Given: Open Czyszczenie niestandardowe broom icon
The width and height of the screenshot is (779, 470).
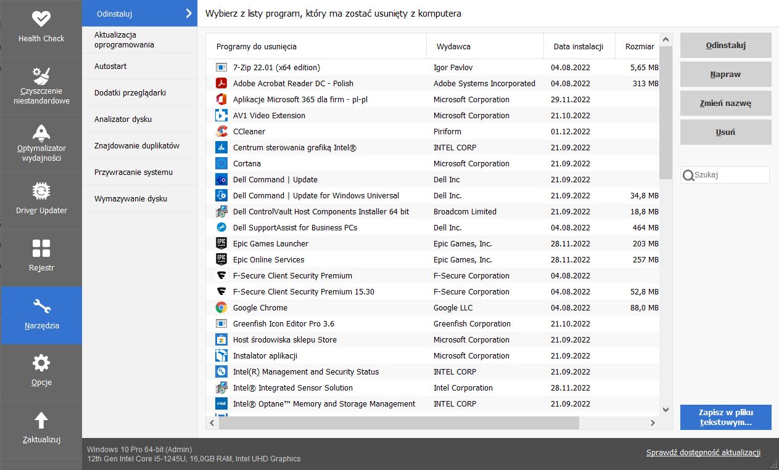Looking at the screenshot, I should tap(41, 76).
